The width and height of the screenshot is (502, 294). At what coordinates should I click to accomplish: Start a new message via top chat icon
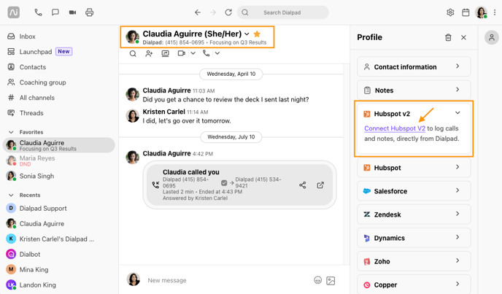tap(55, 12)
